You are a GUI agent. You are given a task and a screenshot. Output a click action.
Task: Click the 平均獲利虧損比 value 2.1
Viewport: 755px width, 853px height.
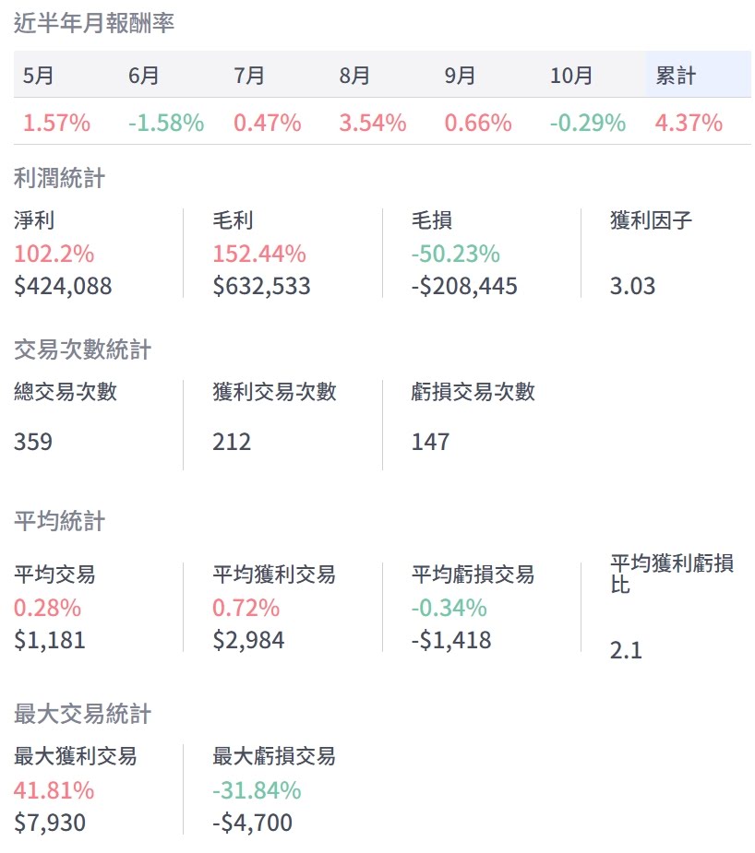pyautogui.click(x=625, y=650)
